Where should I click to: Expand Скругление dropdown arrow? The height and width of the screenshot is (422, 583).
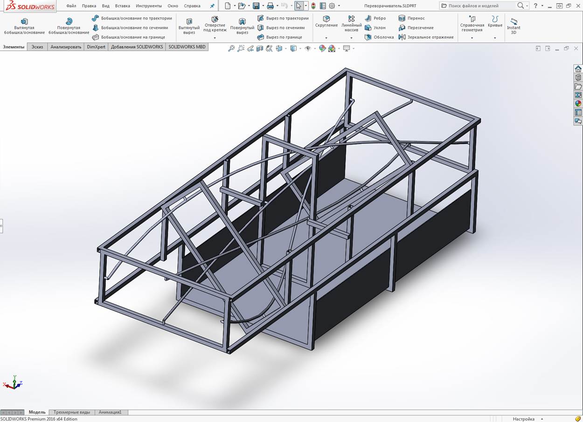pos(326,38)
